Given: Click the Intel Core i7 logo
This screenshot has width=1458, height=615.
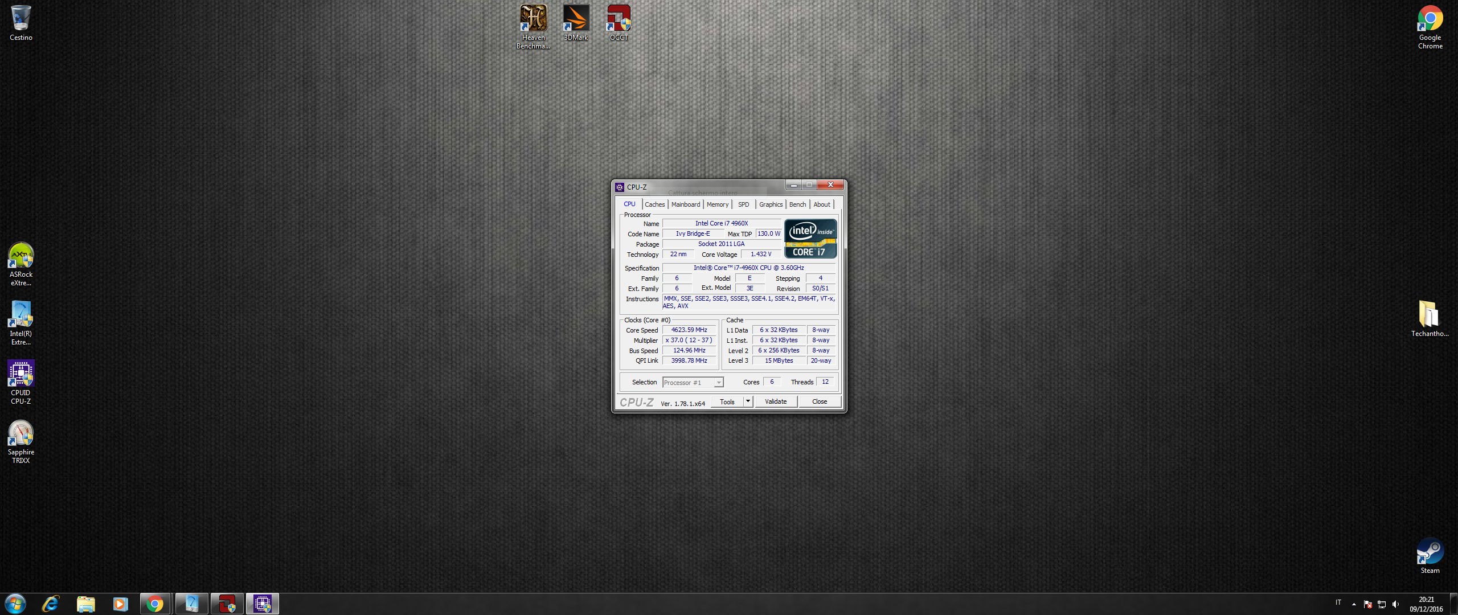Looking at the screenshot, I should click(810, 239).
